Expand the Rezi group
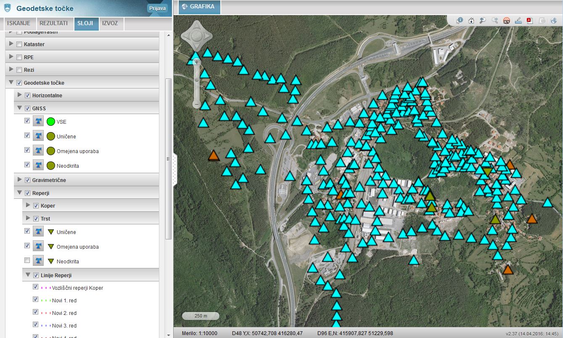 click(11, 70)
